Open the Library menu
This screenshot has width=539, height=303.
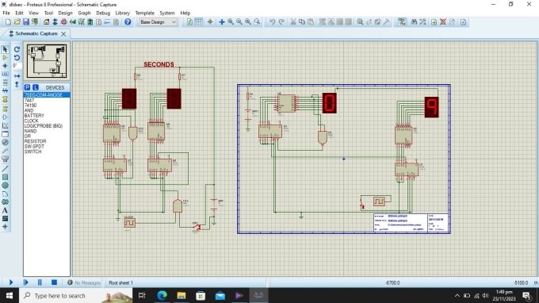tap(122, 13)
